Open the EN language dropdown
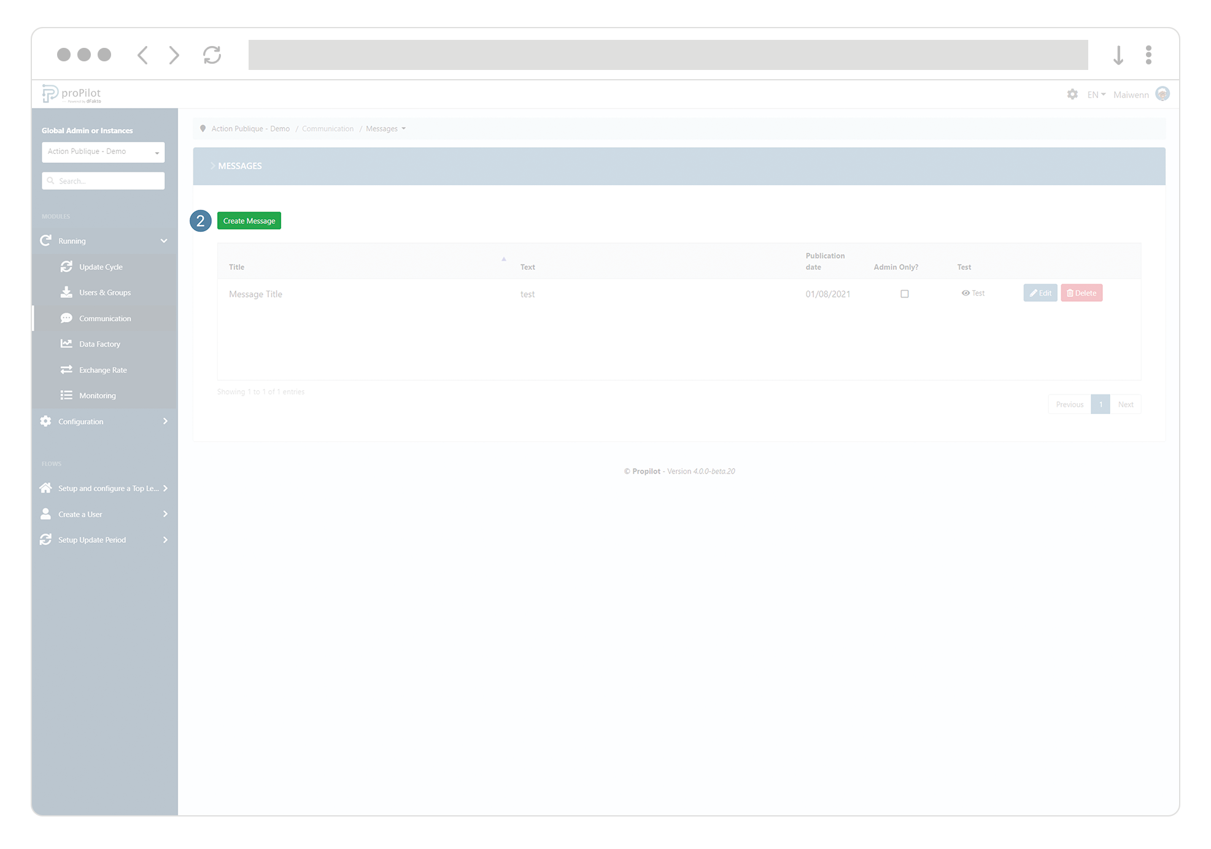Screen dimensions: 1211x849 click(x=1096, y=94)
